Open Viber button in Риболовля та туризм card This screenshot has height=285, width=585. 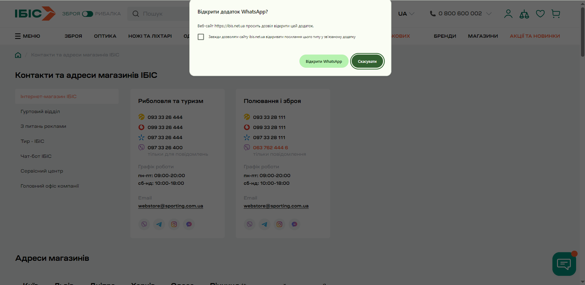coord(144,224)
